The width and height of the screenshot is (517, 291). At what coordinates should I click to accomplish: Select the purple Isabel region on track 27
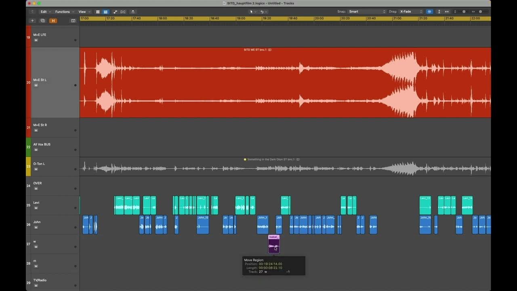coord(274,244)
